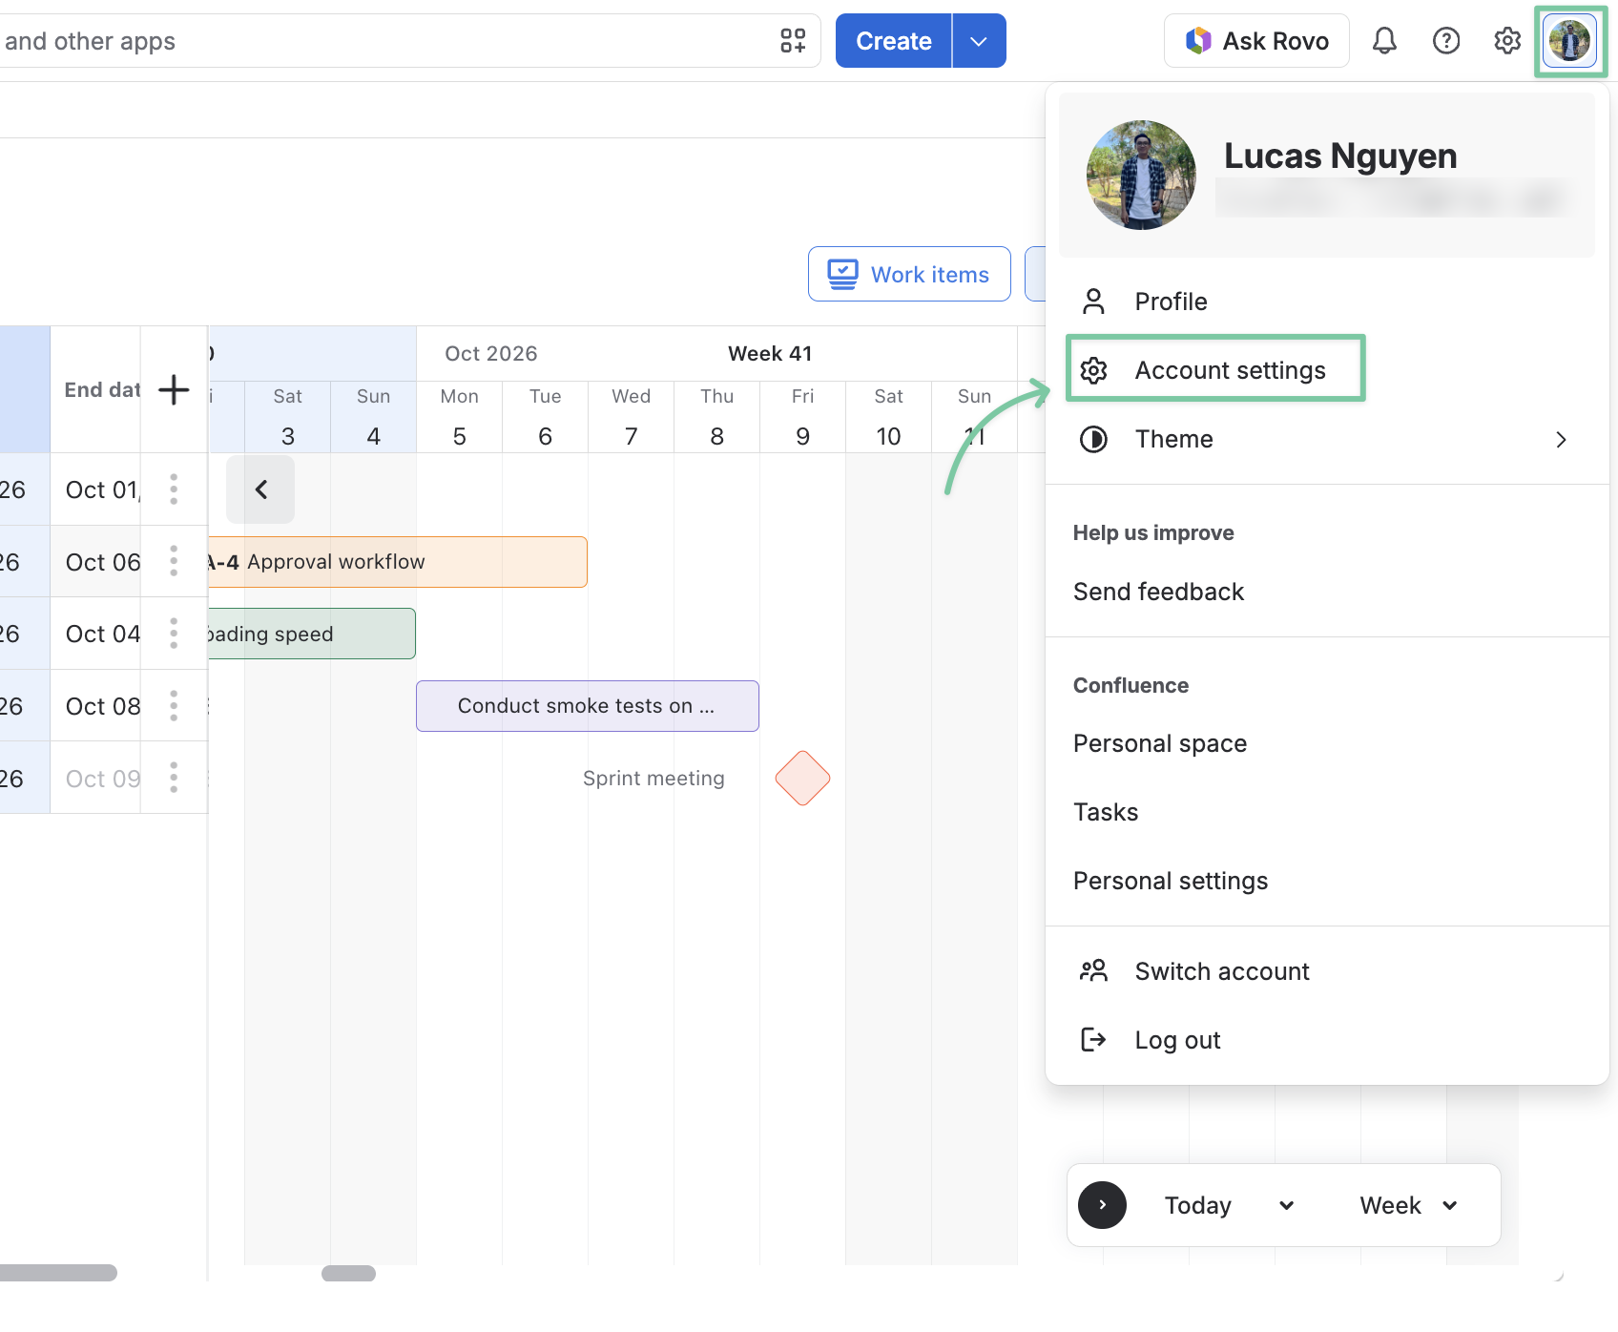Click the timeline horizontal scrollbar thumb
Screen dimensions: 1618x1332
pyautogui.click(x=348, y=1273)
